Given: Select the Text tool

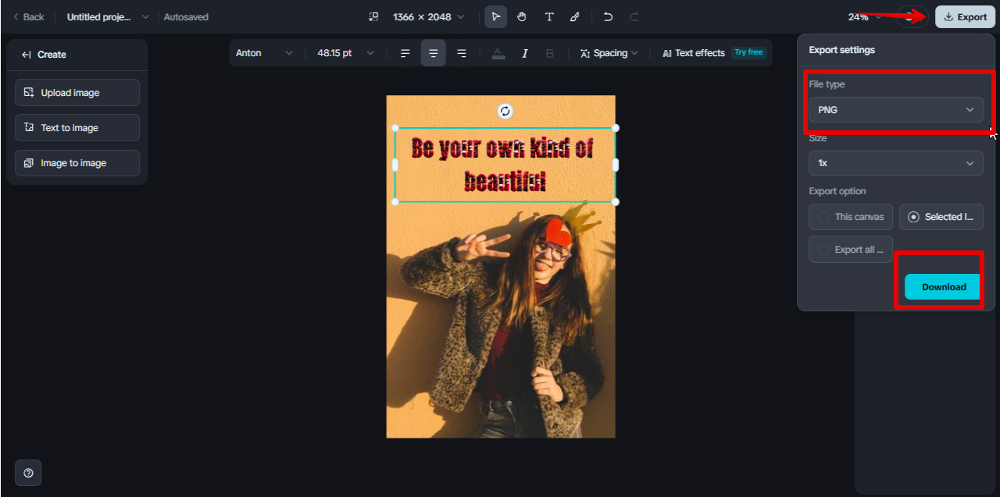Looking at the screenshot, I should [x=549, y=16].
